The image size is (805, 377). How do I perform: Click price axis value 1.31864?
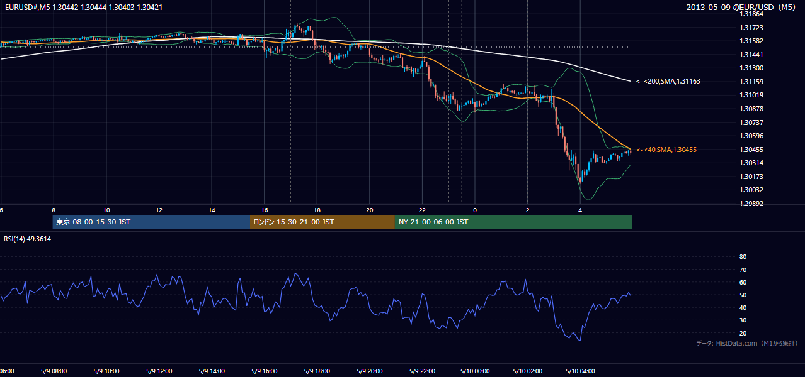752,14
